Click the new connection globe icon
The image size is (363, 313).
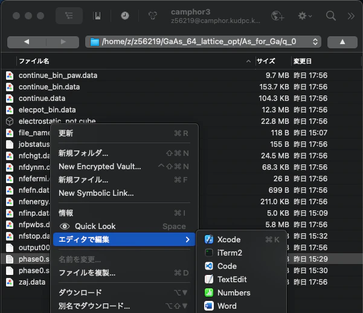tap(278, 16)
